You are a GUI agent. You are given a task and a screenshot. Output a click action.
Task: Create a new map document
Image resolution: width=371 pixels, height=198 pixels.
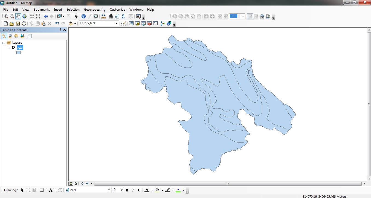tap(6, 24)
